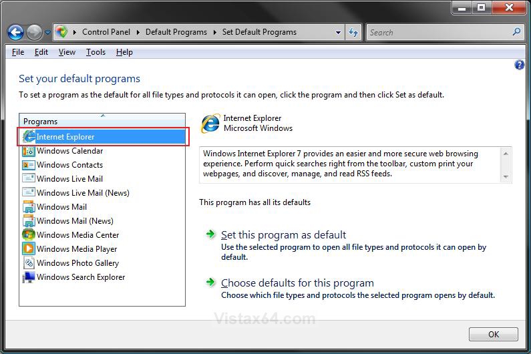
Task: Click the Forward navigation arrow
Action: (x=34, y=33)
